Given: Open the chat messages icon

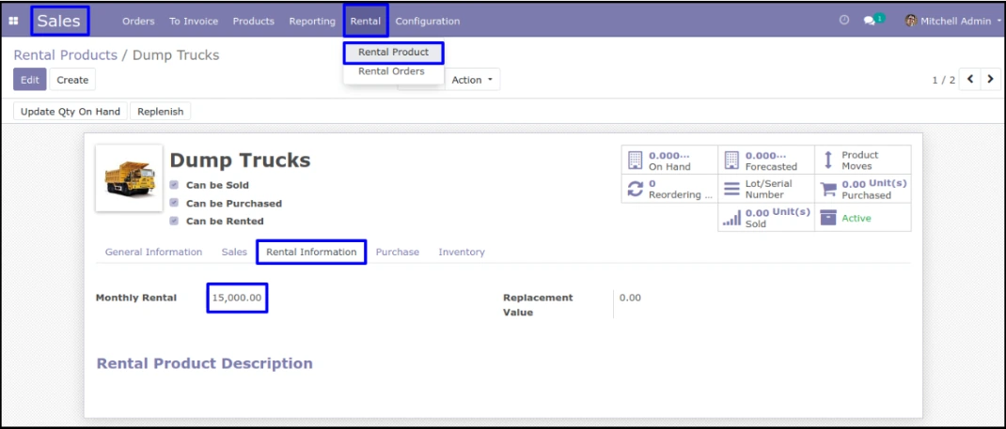Looking at the screenshot, I should 871,21.
